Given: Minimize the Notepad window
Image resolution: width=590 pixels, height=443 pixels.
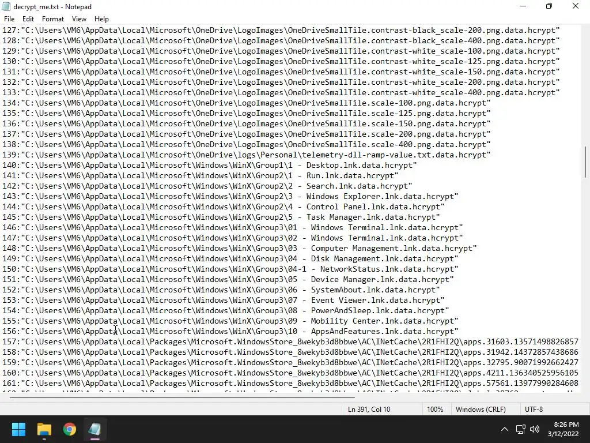Looking at the screenshot, I should 523,6.
